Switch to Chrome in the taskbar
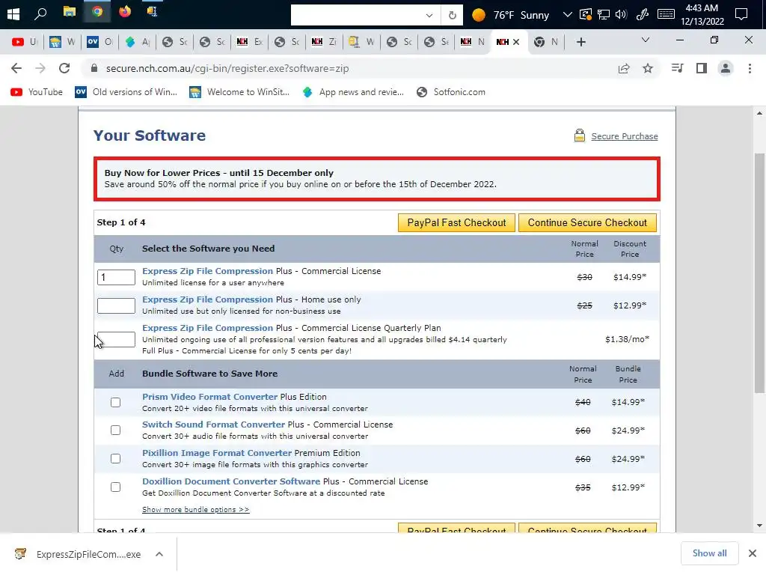 click(97, 12)
